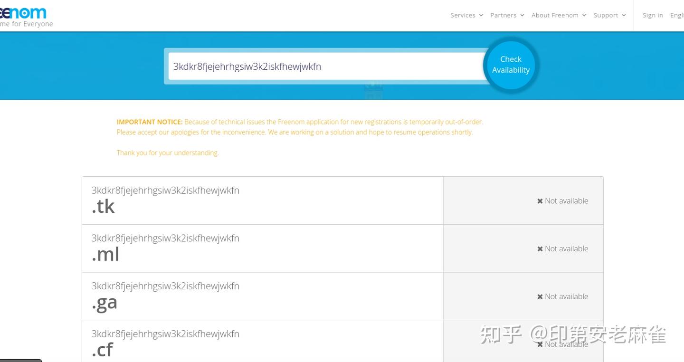The width and height of the screenshot is (684, 362).
Task: Open the English language selector
Action: pos(677,15)
